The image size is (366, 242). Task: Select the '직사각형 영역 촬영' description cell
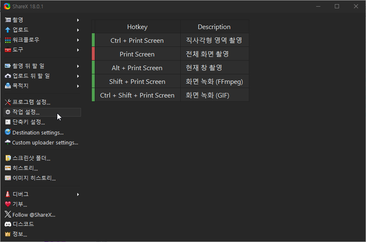[214, 40]
